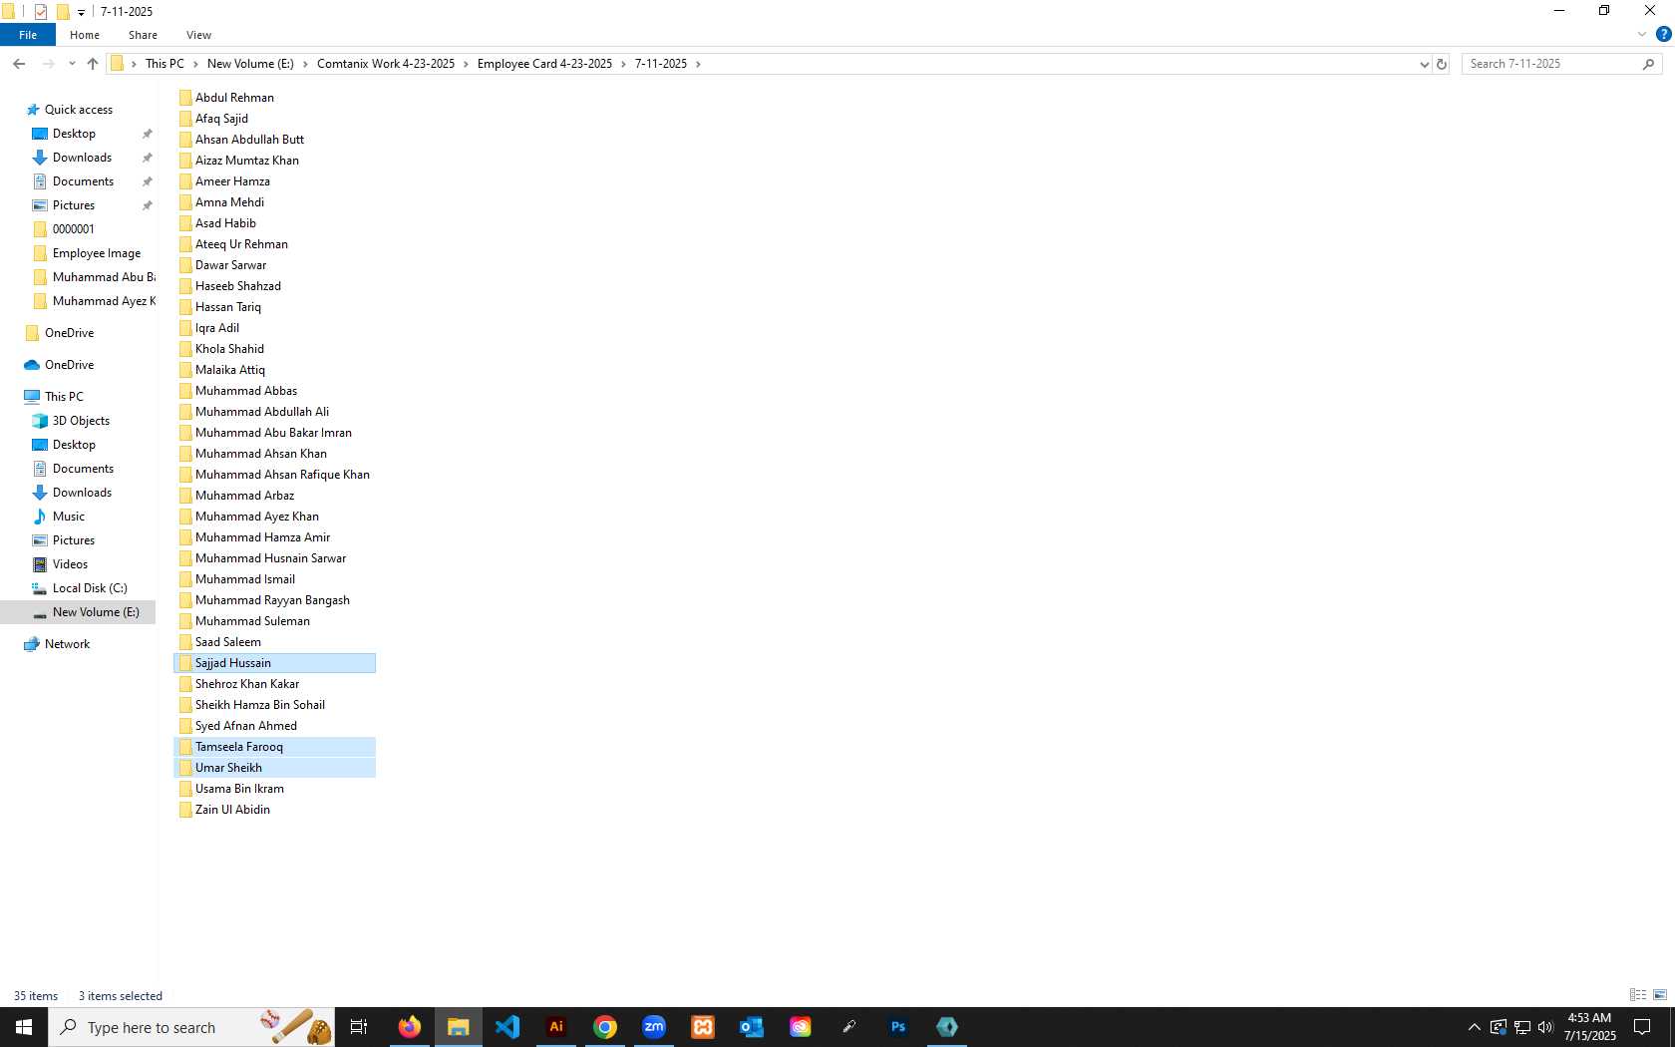This screenshot has height=1047, width=1675.
Task: Click the New Folder quick access toolbar icon
Action: [x=63, y=12]
